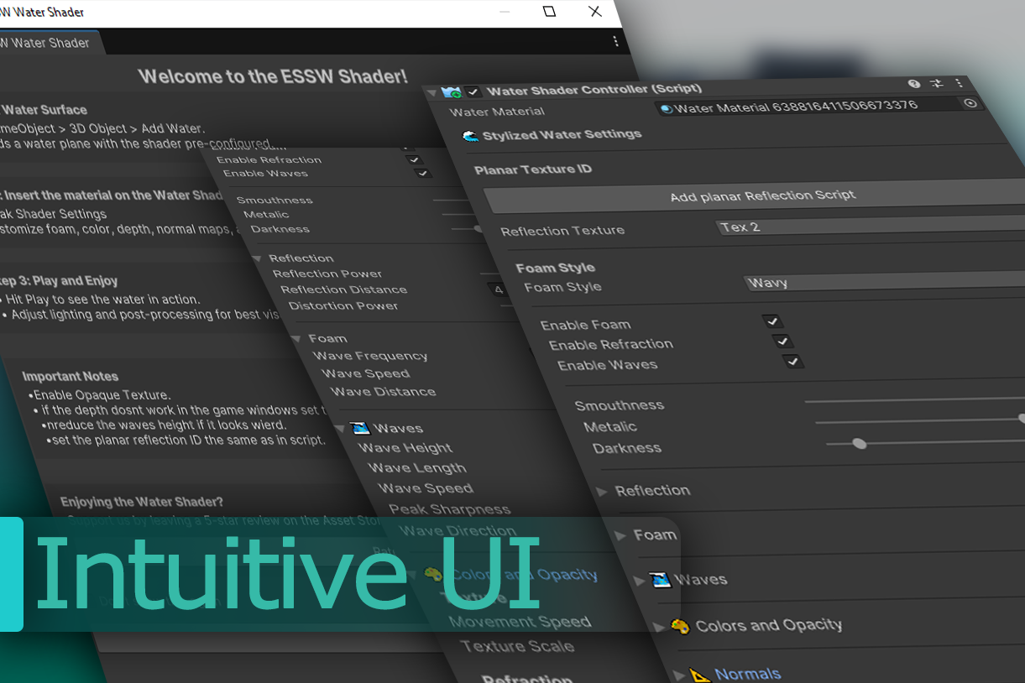Click Welcome to the ESSW Shader heading
The width and height of the screenshot is (1025, 683).
coord(273,76)
